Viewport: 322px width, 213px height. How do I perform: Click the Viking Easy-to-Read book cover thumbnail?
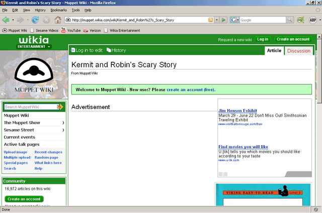tap(263, 195)
